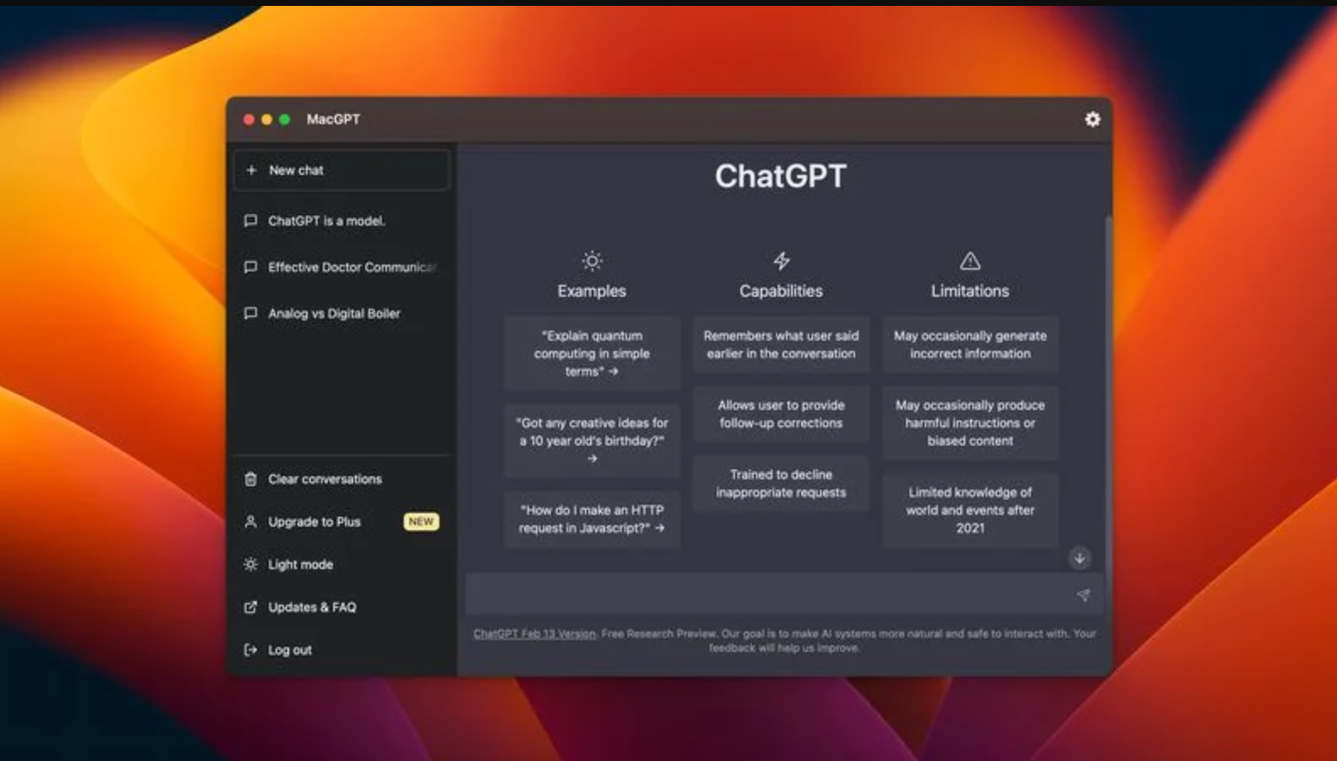The width and height of the screenshot is (1337, 761).
Task: Click the Limitations column heading
Action: [970, 291]
